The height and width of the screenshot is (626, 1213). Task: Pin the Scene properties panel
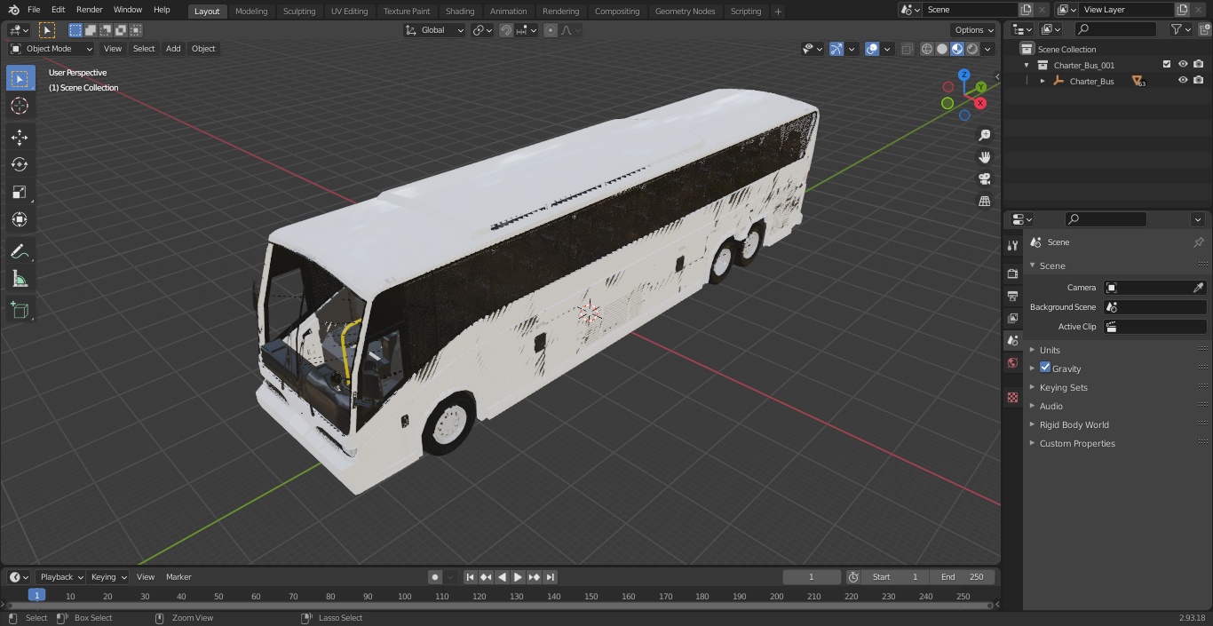pyautogui.click(x=1198, y=242)
